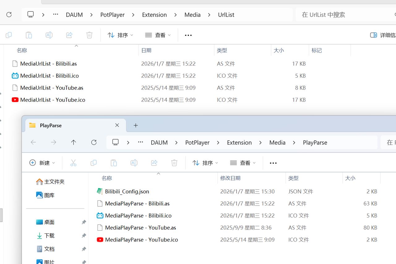
Task: Add a new tab in PlayParse window
Action: coord(136,125)
